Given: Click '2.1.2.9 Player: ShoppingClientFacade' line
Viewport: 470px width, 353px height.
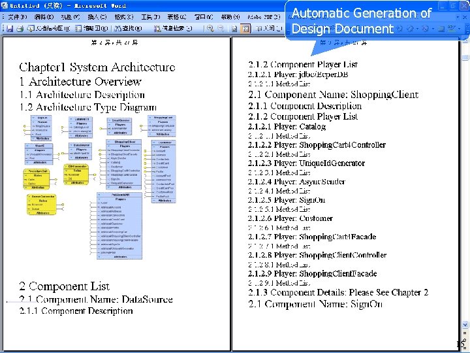Looking at the screenshot, I should point(312,273).
